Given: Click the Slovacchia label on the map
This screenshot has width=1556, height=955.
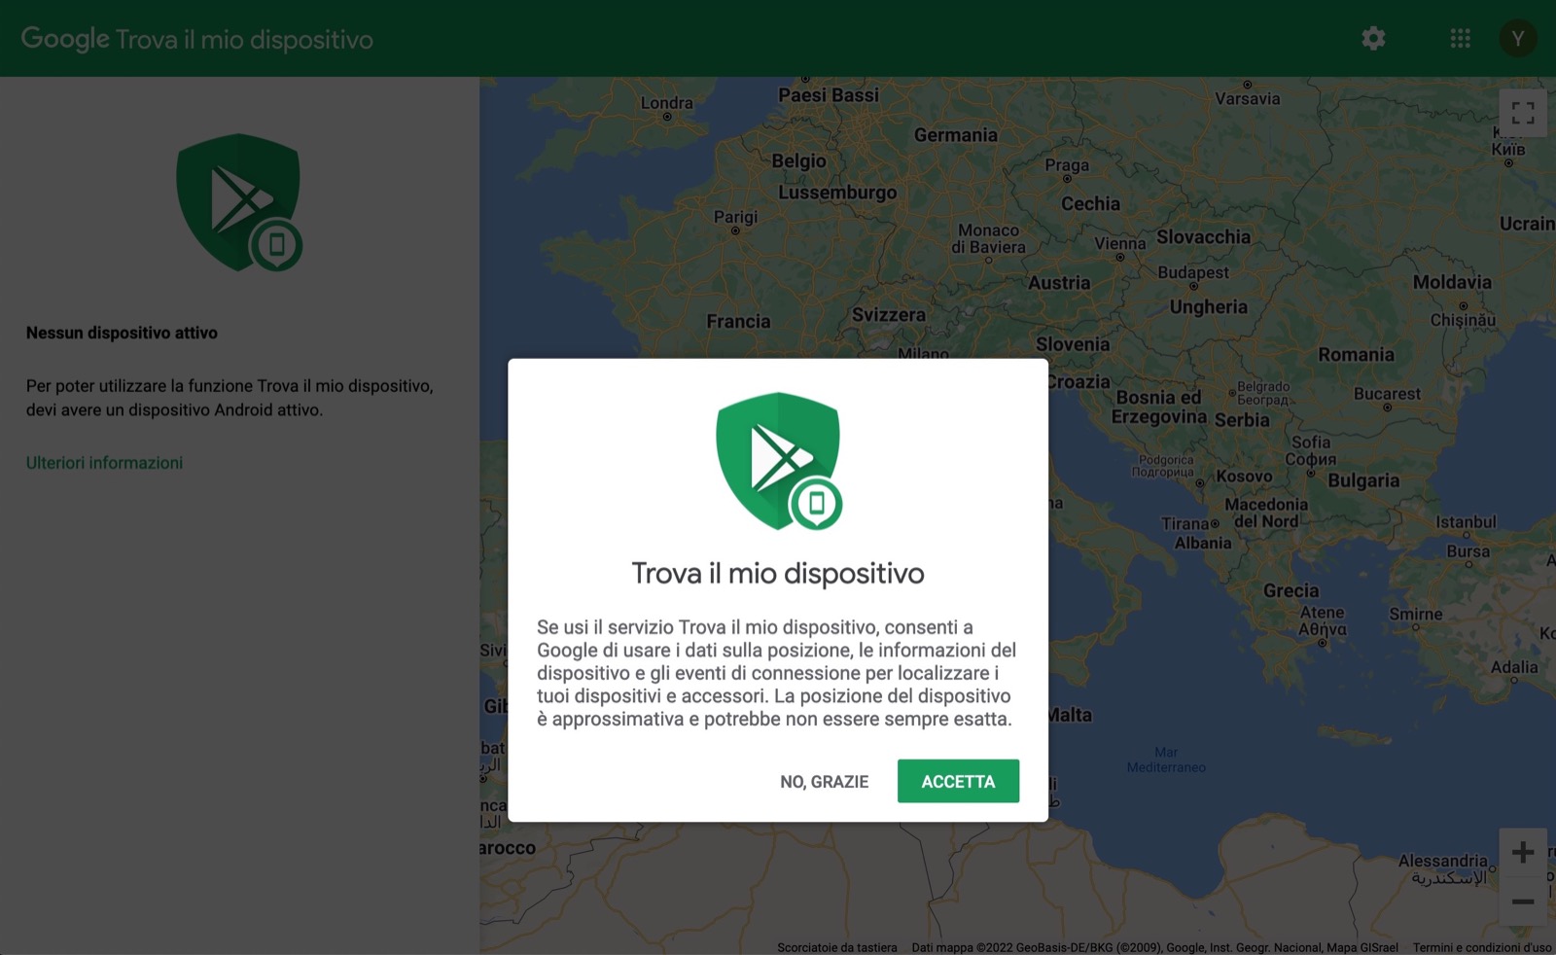Looking at the screenshot, I should 1204,237.
